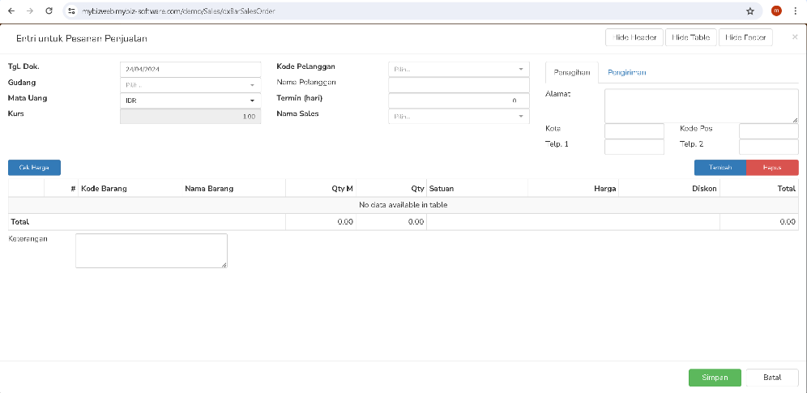Click the blue Cek Harga button

tap(35, 168)
